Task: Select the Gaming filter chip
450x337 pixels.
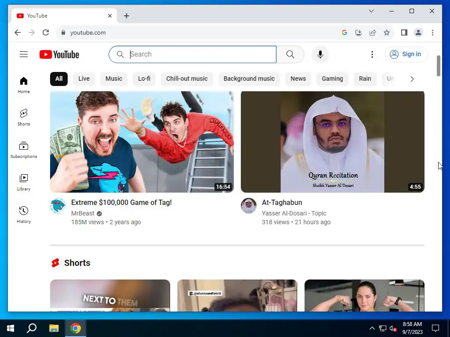Action: point(332,79)
